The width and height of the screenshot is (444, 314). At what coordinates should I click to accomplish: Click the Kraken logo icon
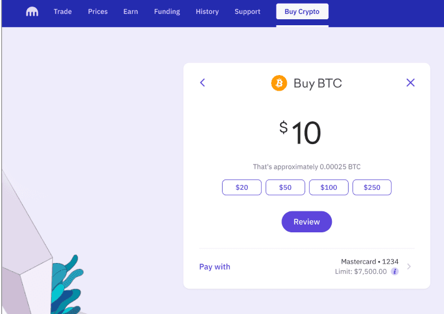point(32,11)
